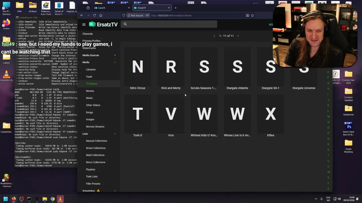Jump to letter T in alphabet index

point(328,155)
